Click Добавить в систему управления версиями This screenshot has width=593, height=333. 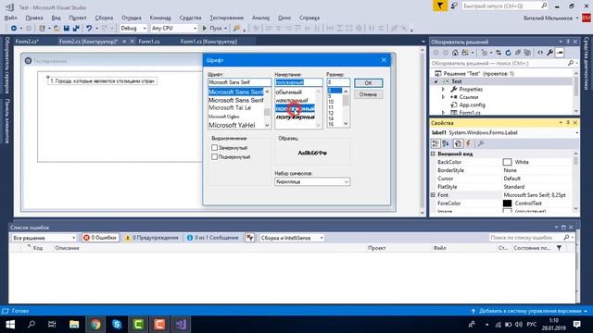point(530,311)
